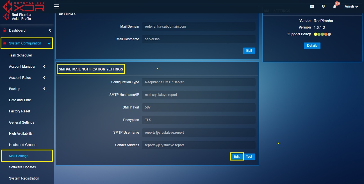The width and height of the screenshot is (364, 184).
Task: Select System Configuration menu item
Action: (x=25, y=43)
